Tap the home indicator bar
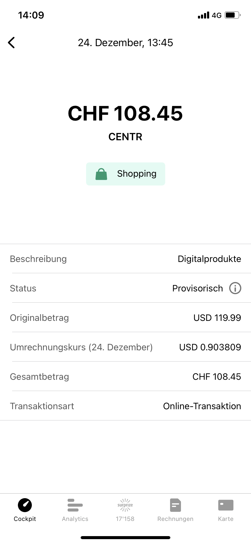The width and height of the screenshot is (251, 544). click(125, 538)
